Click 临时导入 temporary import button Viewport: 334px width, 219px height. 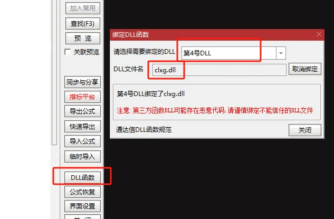(82, 157)
